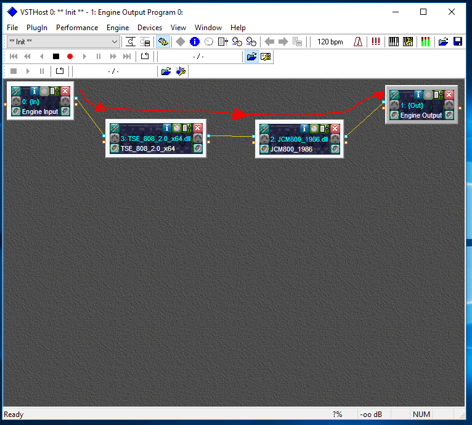Click the diamond icon in main toolbar
This screenshot has height=425, width=472.
point(181,41)
